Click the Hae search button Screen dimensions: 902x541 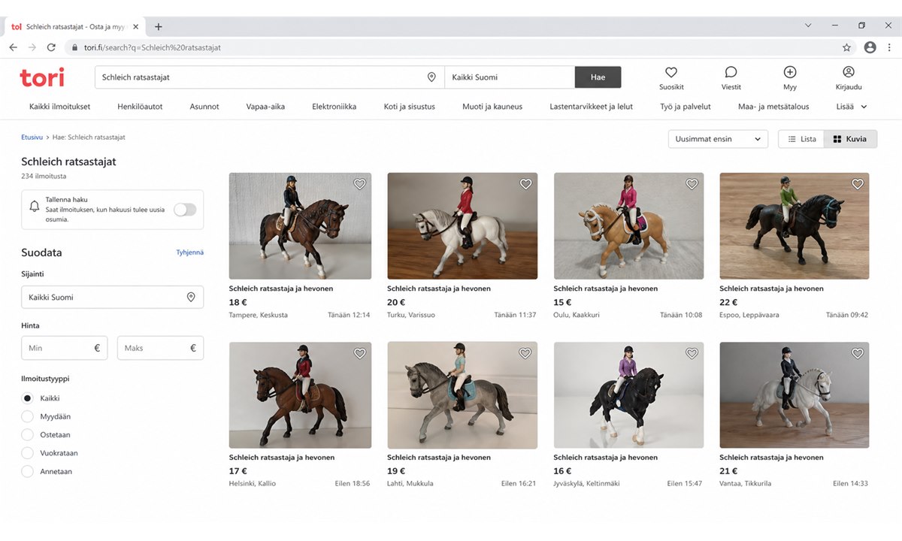click(x=598, y=77)
